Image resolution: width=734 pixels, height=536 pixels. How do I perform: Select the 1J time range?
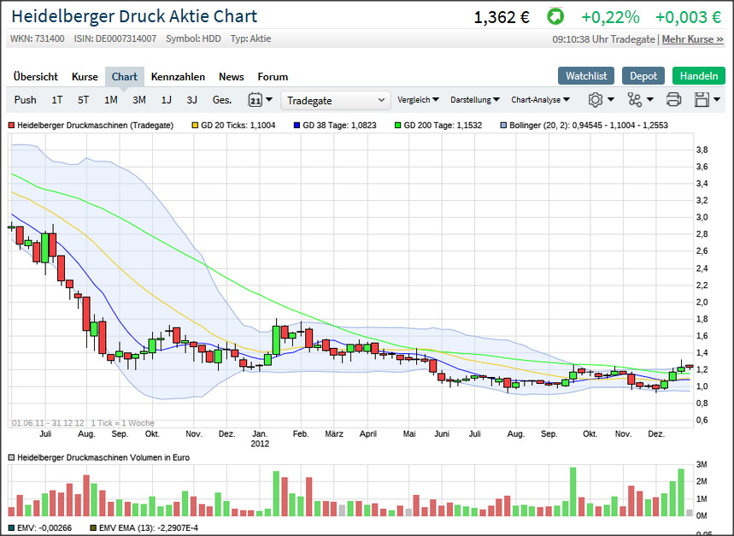click(x=166, y=100)
